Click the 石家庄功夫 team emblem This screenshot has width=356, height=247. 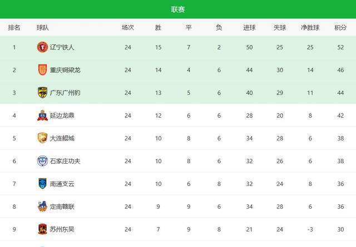pyautogui.click(x=42, y=161)
